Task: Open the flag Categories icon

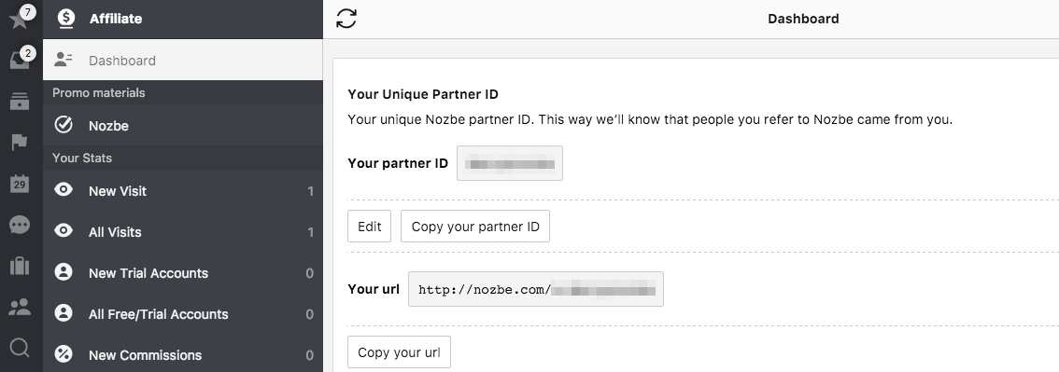Action: point(20,143)
